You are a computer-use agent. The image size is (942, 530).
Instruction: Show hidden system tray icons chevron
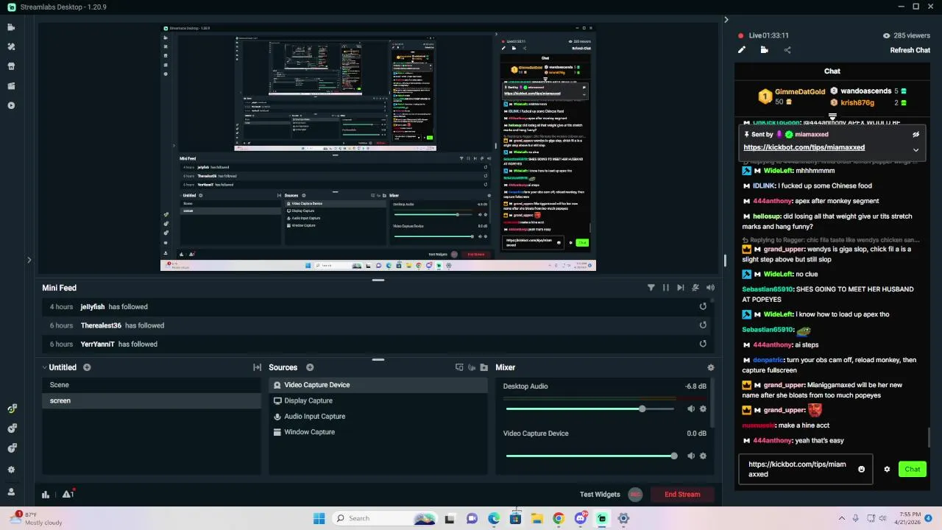(842, 518)
